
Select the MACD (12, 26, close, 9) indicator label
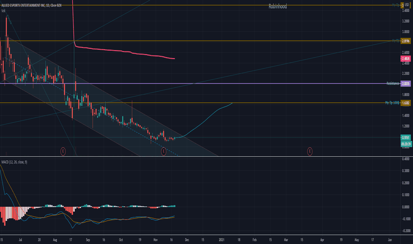point(14,162)
